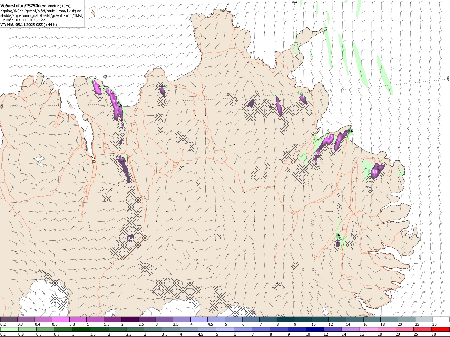Pick upper legend pink swatch between 0.5 and 0.8
450x337 pixels.
point(61,319)
